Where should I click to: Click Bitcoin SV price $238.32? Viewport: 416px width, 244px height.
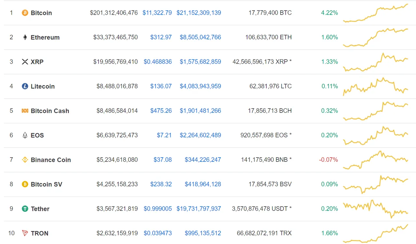[161, 184]
